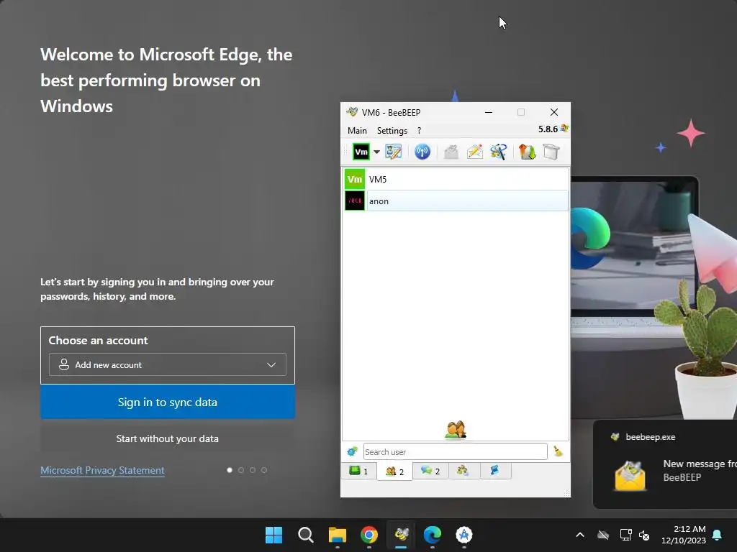737x552 pixels.
Task: Open Microsoft Edge from the taskbar
Action: point(433,535)
